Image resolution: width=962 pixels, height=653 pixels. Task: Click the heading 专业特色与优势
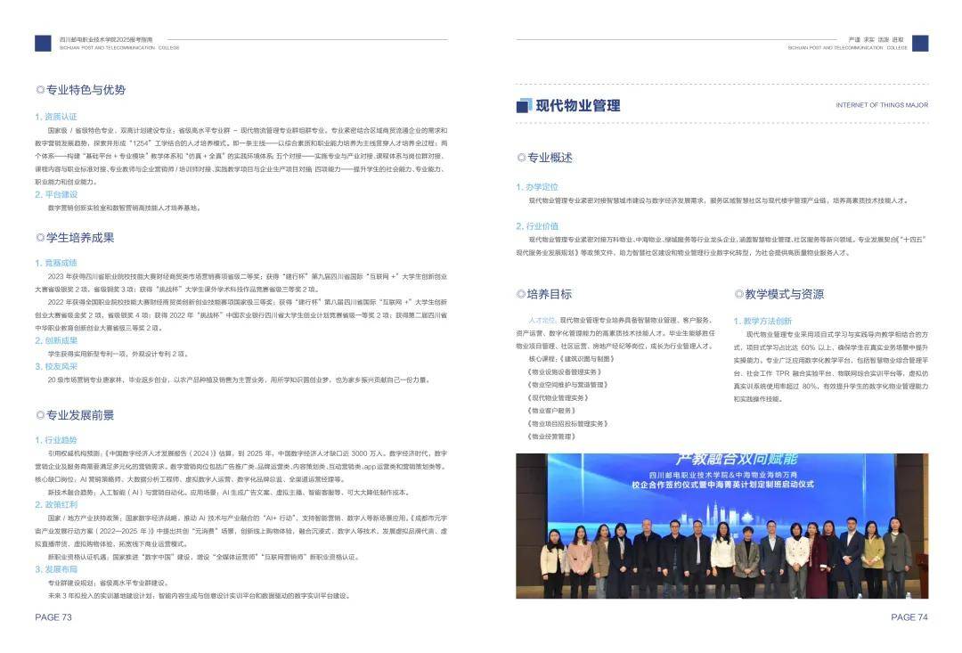click(86, 90)
